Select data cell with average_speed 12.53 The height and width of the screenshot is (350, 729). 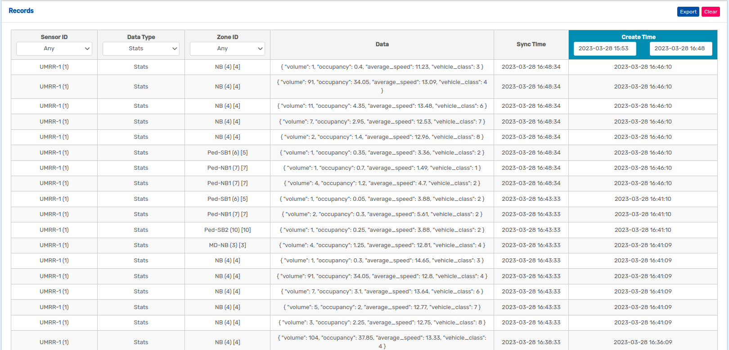(x=382, y=122)
